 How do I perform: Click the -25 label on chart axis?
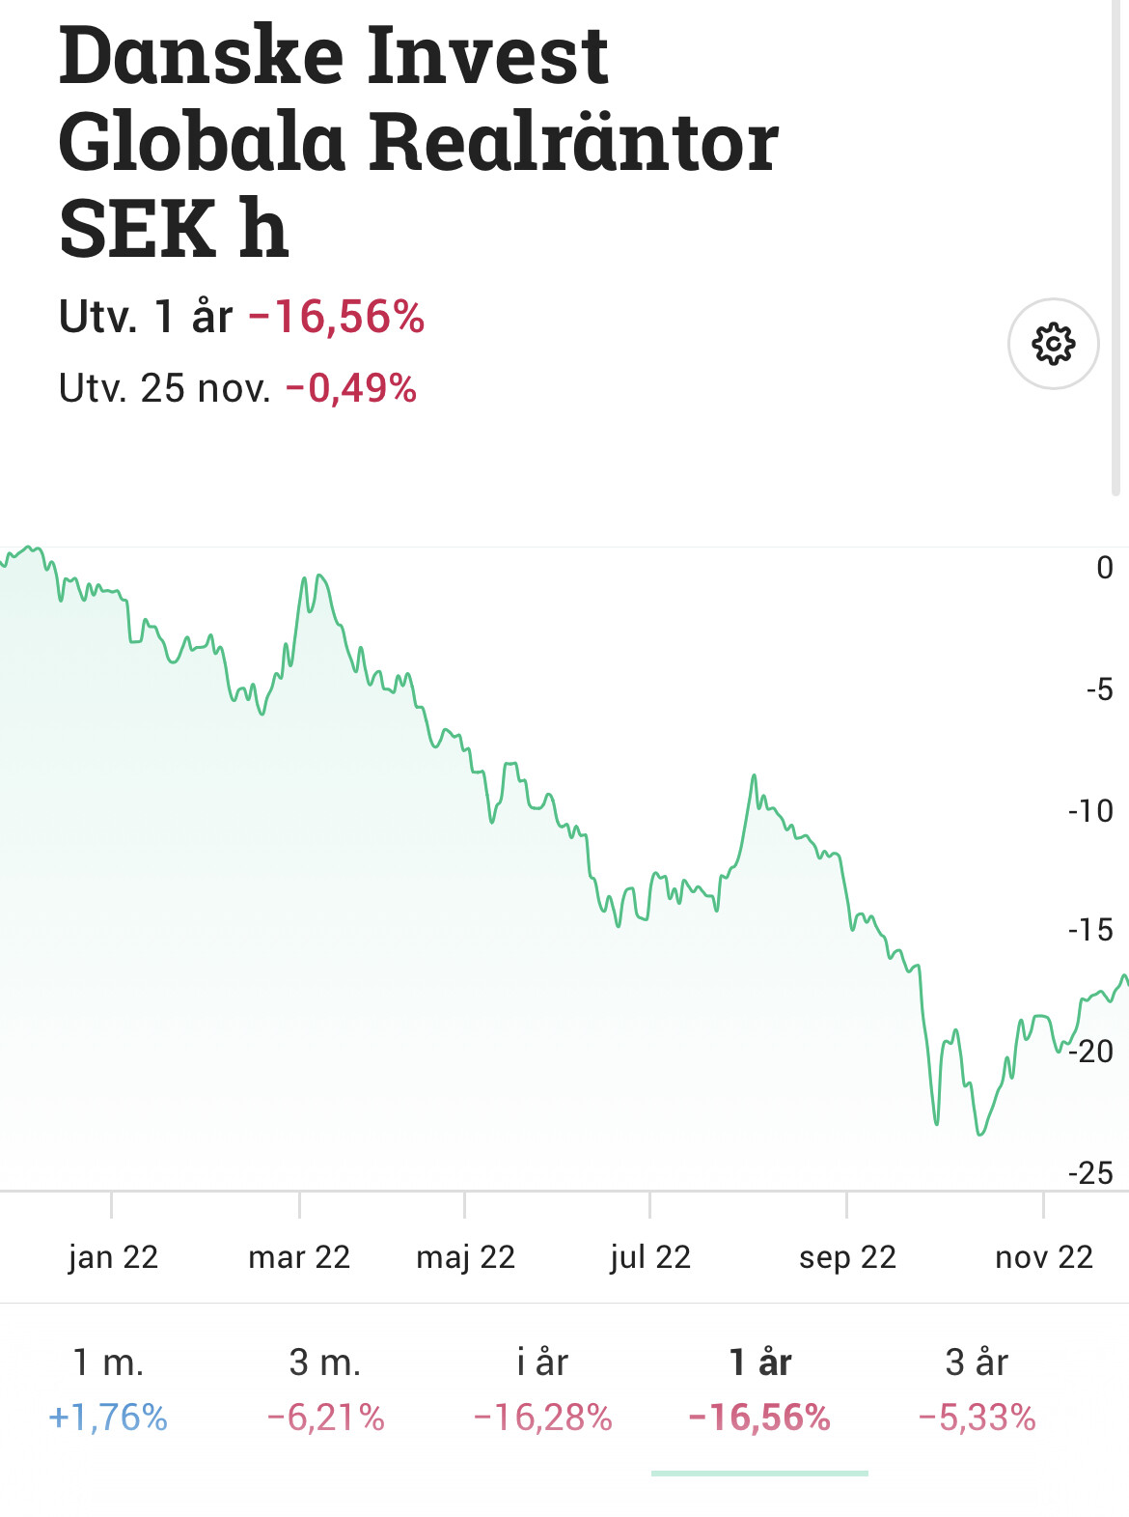tap(1090, 1173)
